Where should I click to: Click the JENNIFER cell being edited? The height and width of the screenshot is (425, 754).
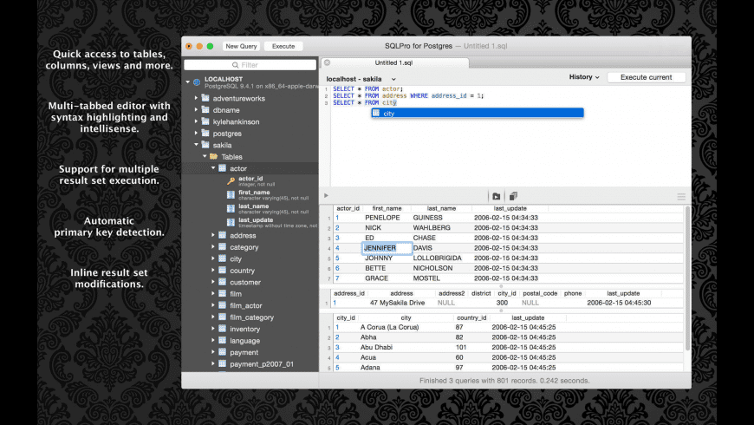click(387, 248)
